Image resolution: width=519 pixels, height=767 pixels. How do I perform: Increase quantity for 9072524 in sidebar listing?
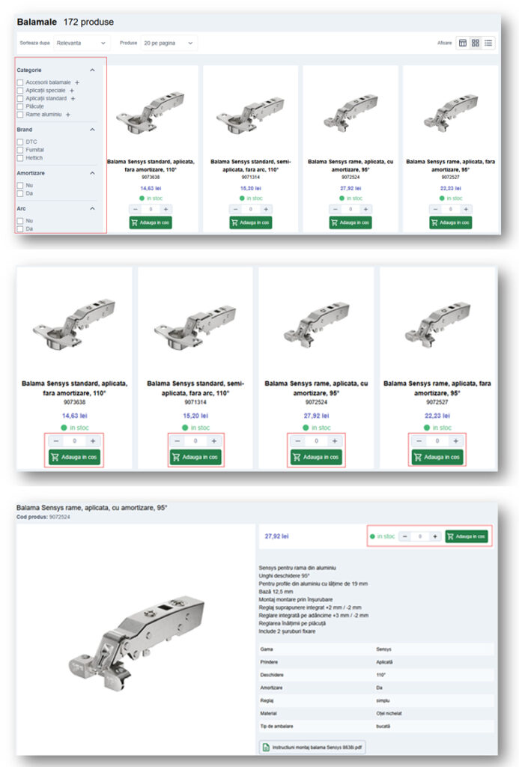click(365, 210)
